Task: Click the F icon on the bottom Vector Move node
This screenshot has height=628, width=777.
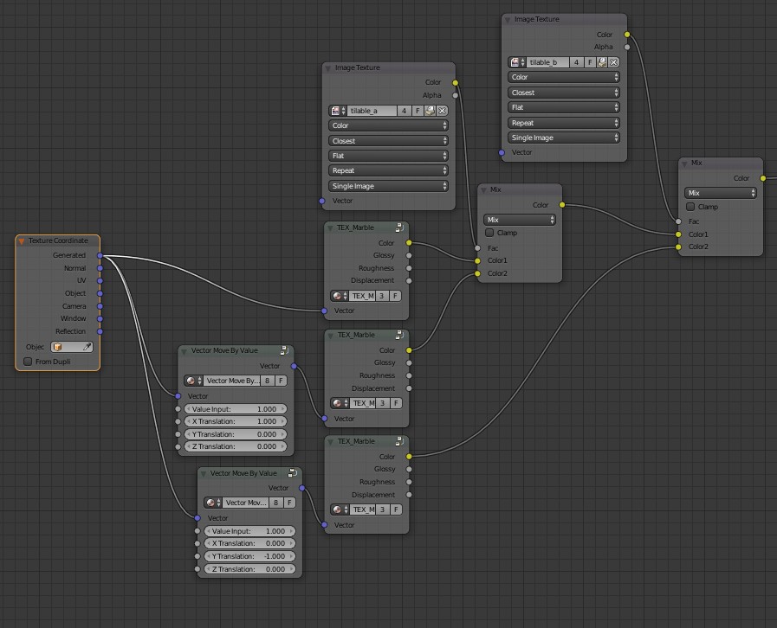Action: point(289,502)
